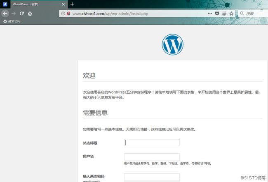Click into the 用户名 input field
The width and height of the screenshot is (268, 182).
click(152, 157)
